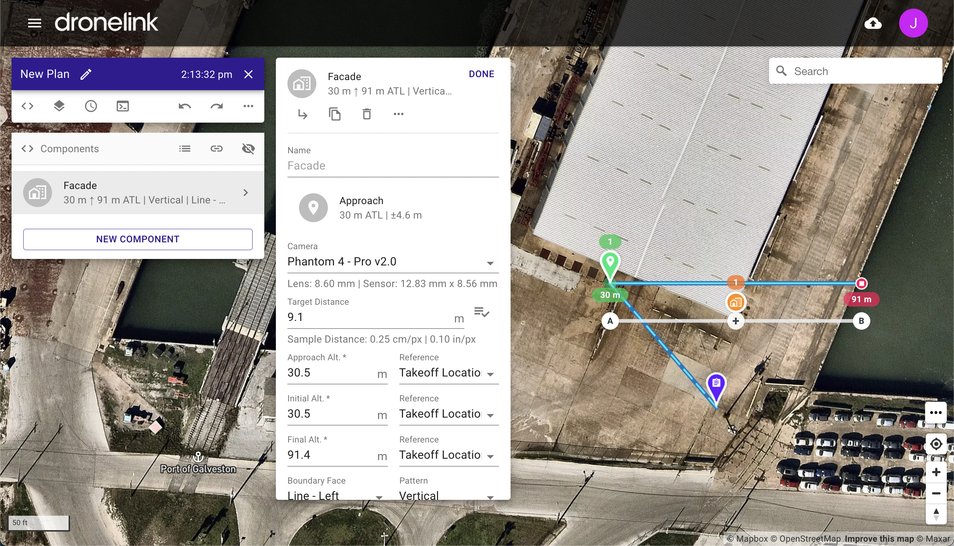Image resolution: width=954 pixels, height=546 pixels.
Task: Undo the last plan change
Action: click(x=185, y=106)
